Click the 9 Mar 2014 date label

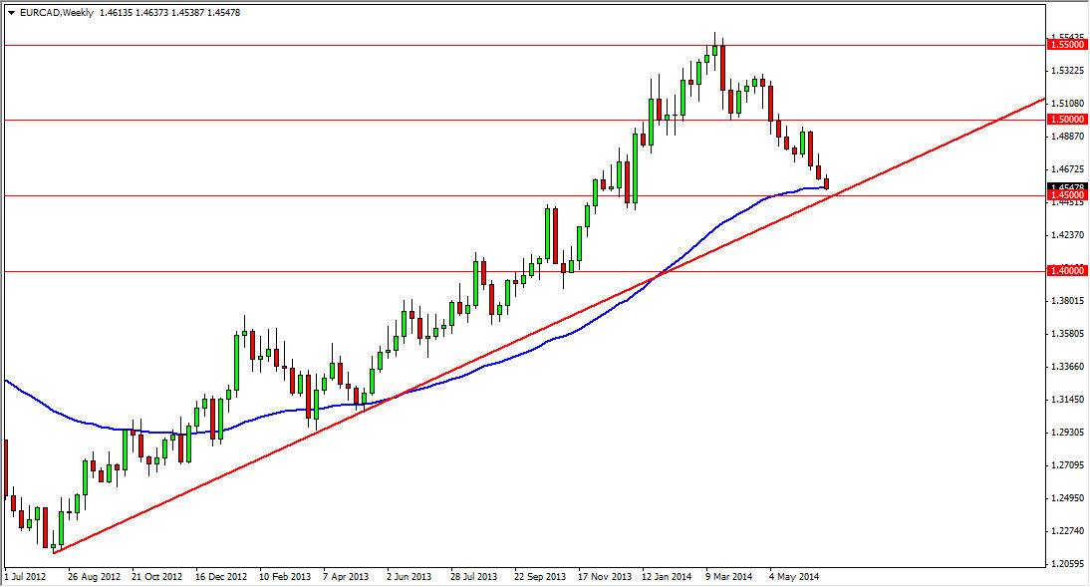[x=729, y=577]
